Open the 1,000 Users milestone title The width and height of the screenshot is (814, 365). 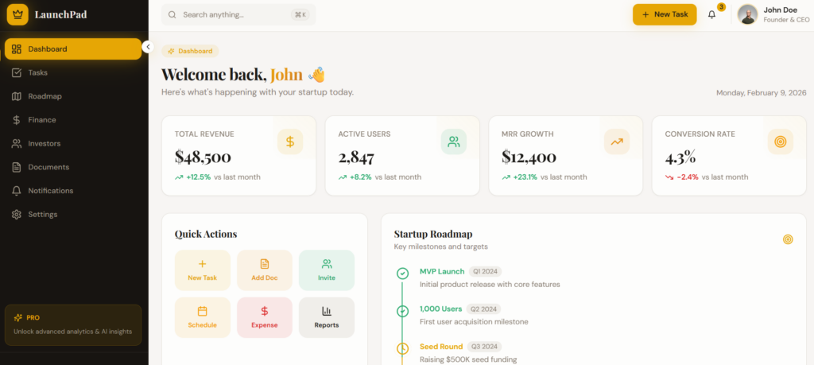(440, 309)
